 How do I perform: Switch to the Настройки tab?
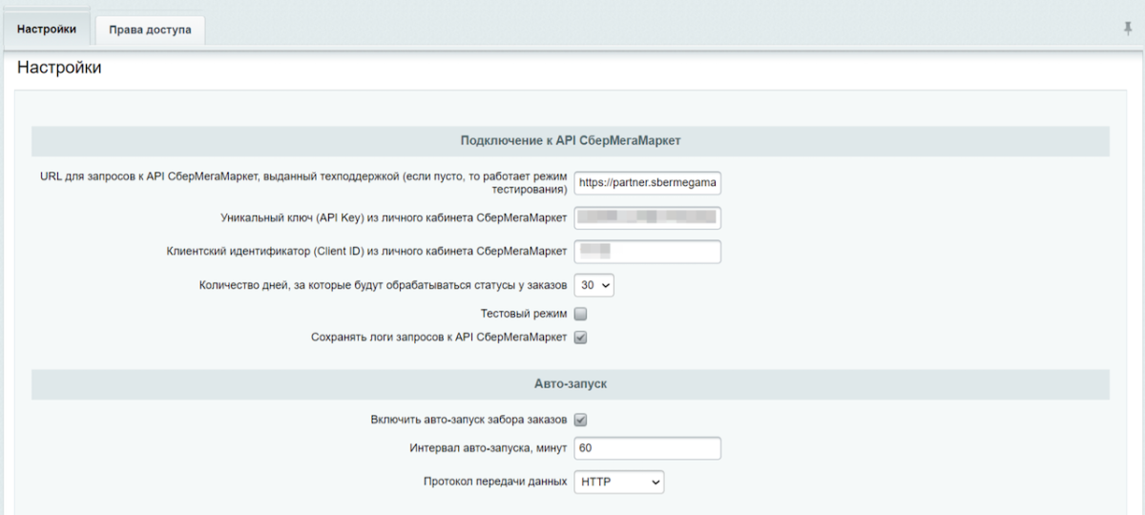[47, 30]
